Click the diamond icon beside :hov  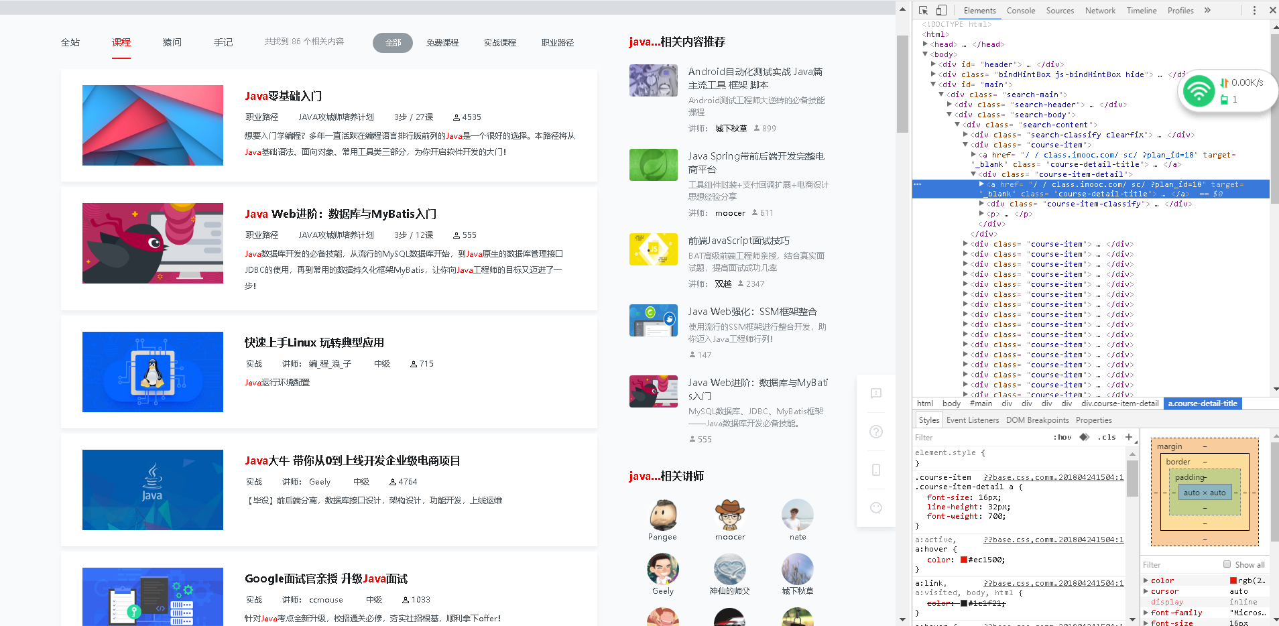coord(1084,437)
